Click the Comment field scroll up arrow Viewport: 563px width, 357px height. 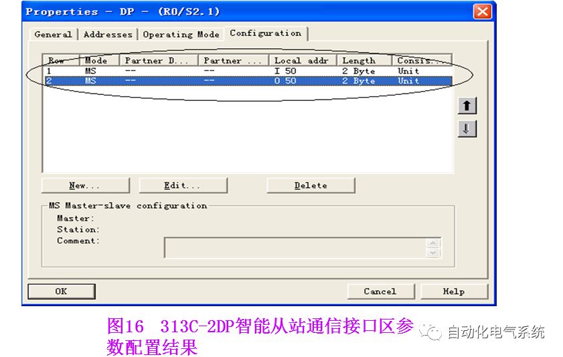pyautogui.click(x=433, y=243)
